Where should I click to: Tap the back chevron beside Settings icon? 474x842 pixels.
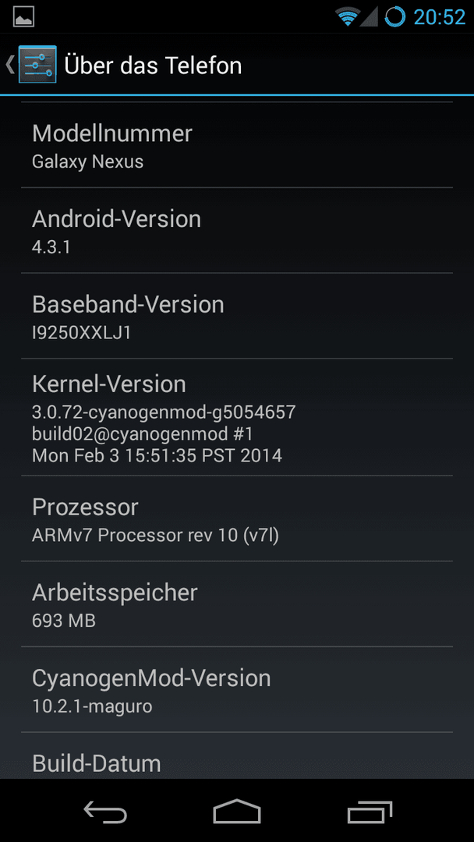(9, 65)
